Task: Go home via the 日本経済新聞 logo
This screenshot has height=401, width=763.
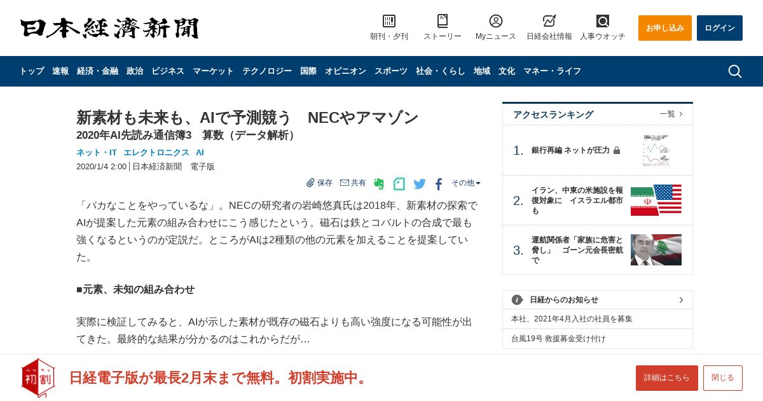Action: (109, 28)
